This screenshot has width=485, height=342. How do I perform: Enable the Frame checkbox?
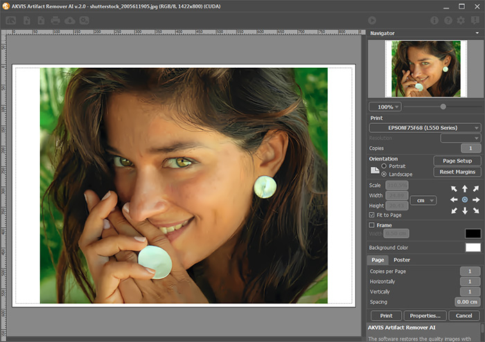(x=372, y=225)
